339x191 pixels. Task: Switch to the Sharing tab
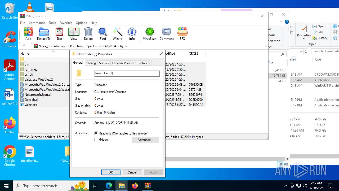tap(91, 63)
